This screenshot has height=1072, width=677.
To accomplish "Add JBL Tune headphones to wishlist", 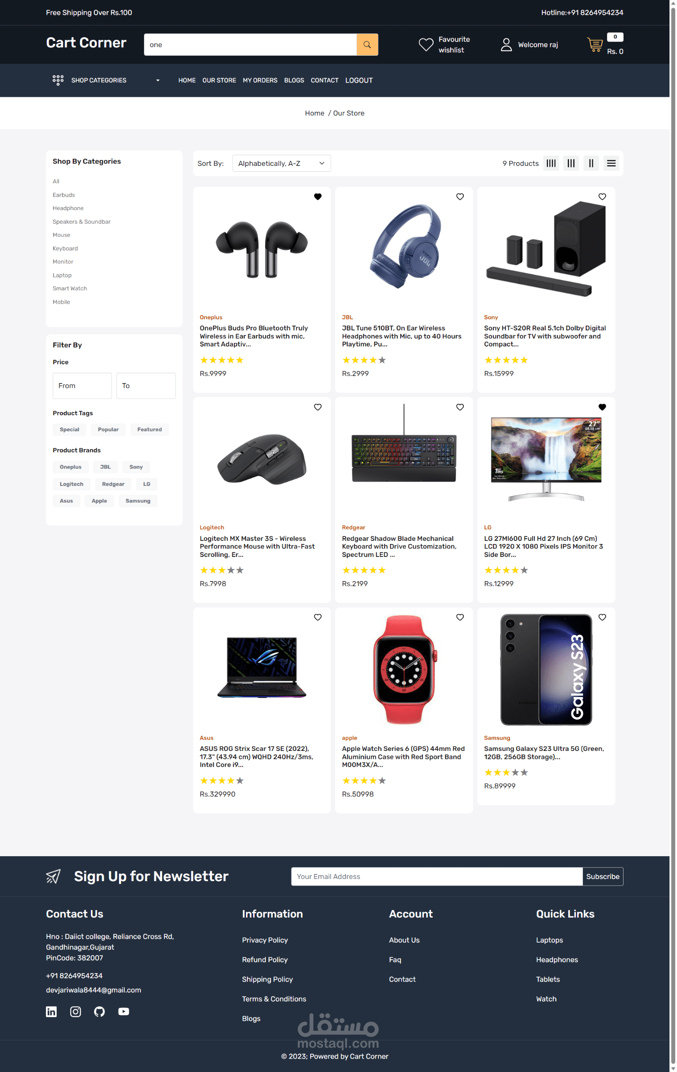I will click(460, 197).
